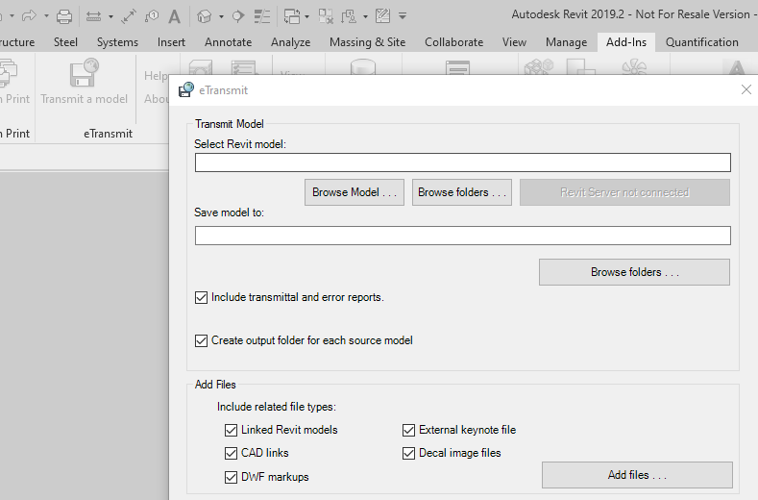Toggle the External keynote file checkbox
758x500 pixels.
[x=409, y=430]
